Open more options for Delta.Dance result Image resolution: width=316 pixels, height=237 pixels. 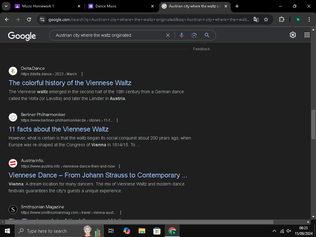[82, 74]
